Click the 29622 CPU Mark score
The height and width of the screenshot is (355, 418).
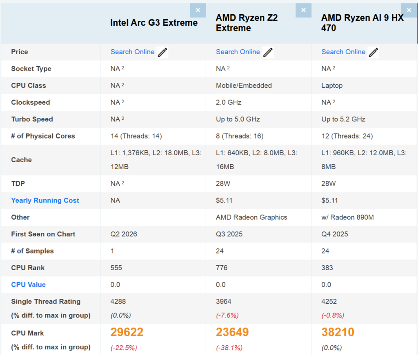click(x=127, y=332)
